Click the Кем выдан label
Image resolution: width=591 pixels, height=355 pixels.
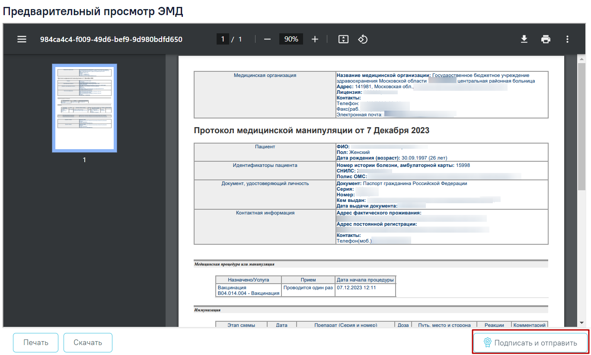coord(351,200)
